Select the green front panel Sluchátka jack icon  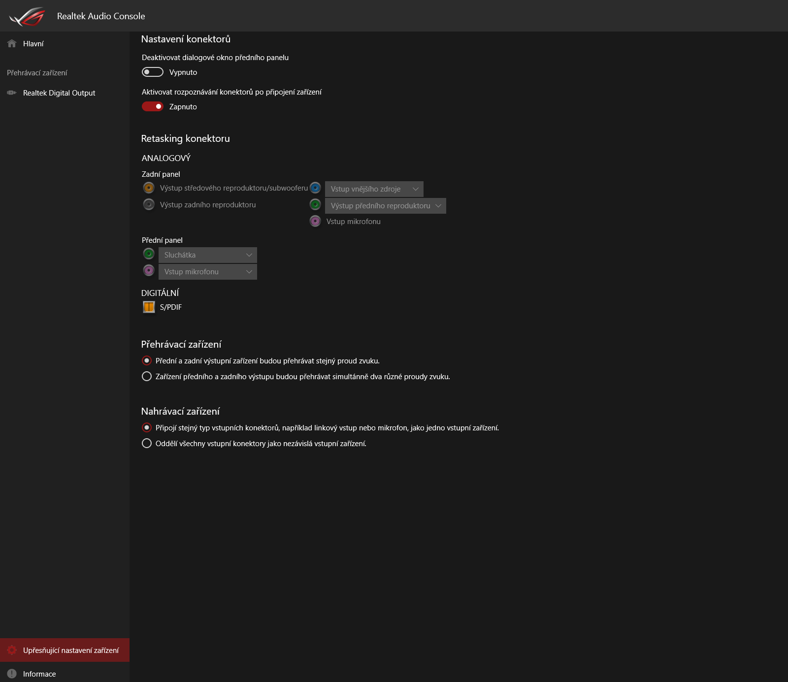(x=149, y=254)
